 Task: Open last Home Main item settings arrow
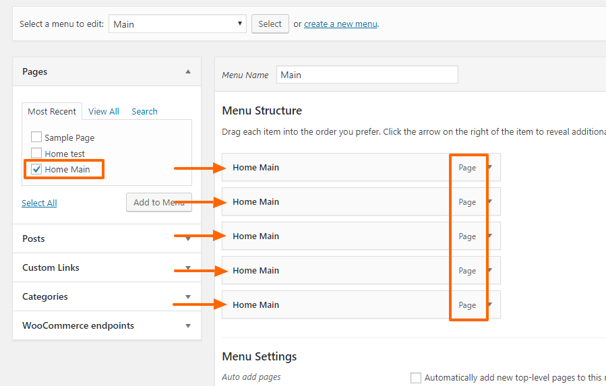click(x=490, y=304)
